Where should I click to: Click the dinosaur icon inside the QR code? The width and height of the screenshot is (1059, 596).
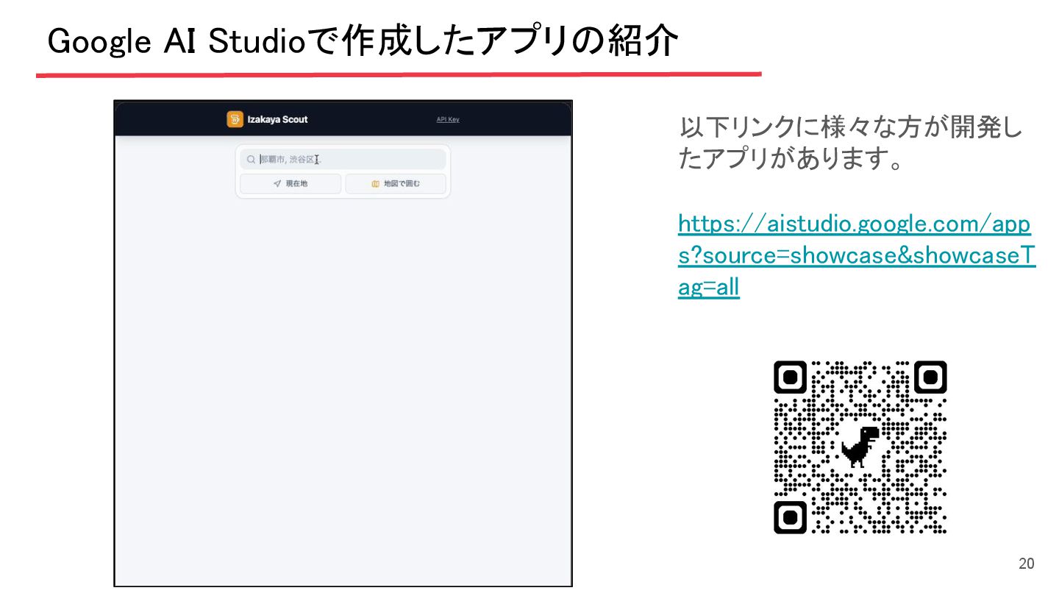click(x=860, y=447)
